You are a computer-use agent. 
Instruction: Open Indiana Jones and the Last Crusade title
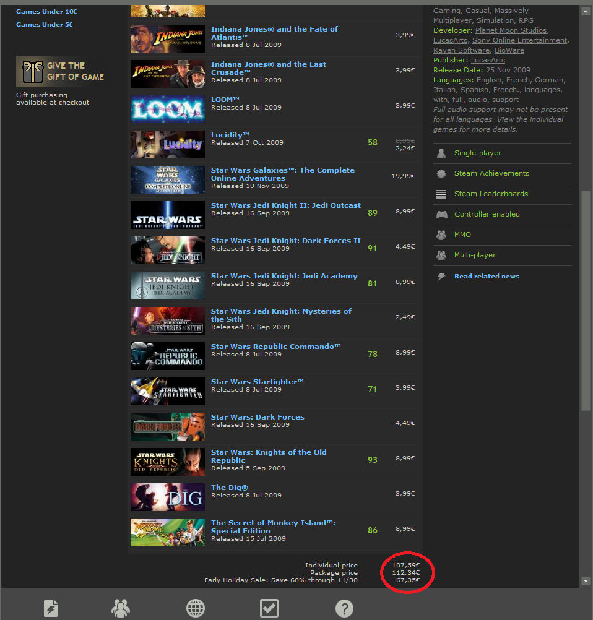[268, 69]
